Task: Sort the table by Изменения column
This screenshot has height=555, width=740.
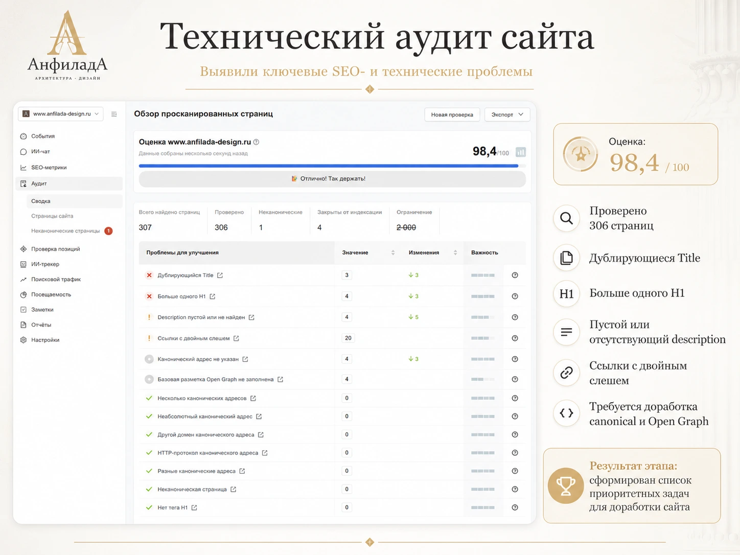Action: (455, 252)
